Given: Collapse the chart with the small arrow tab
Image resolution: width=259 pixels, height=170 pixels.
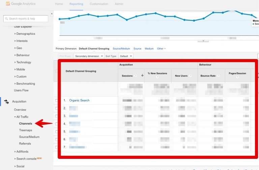Looking at the screenshot, I should point(203,41).
